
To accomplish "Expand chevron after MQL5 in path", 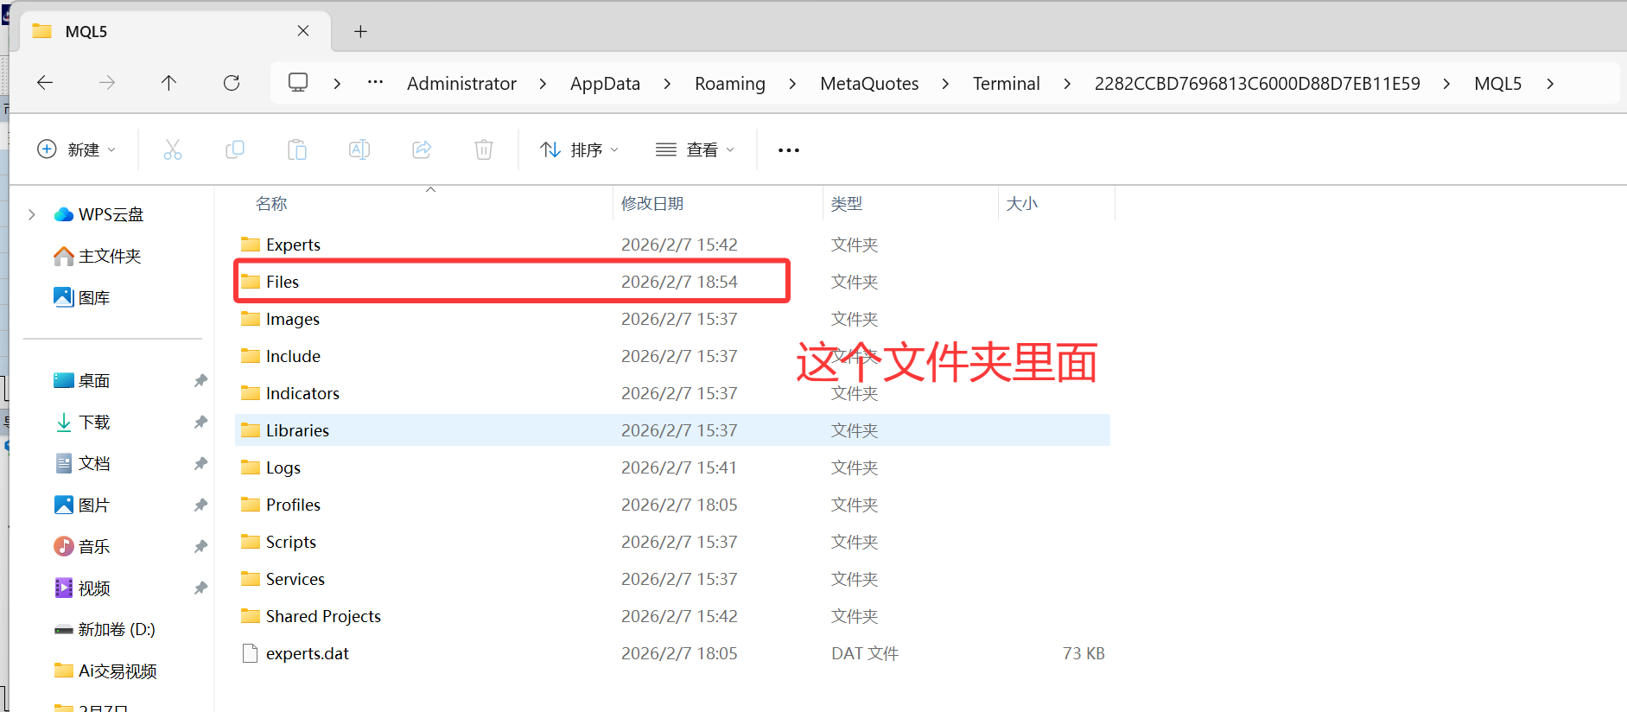I will pyautogui.click(x=1550, y=84).
